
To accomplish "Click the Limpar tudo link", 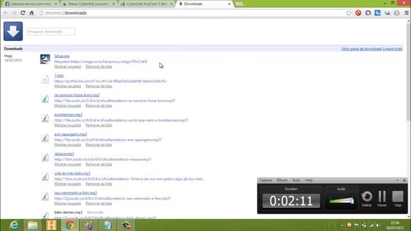I will tap(392, 49).
